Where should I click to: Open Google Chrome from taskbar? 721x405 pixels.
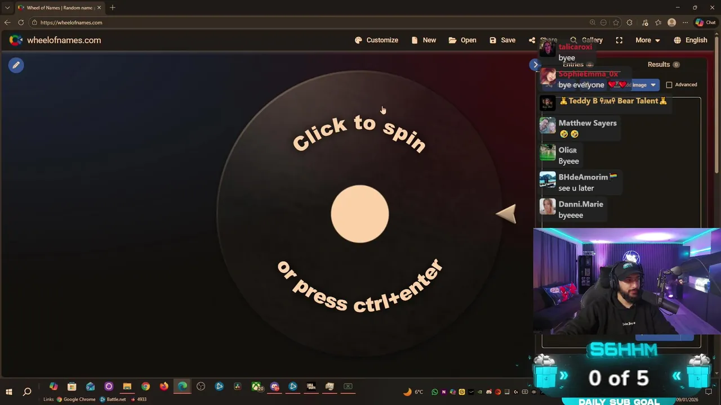point(145,386)
